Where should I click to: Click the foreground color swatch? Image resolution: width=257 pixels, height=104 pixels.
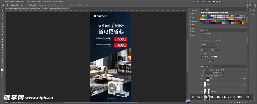coord(2,70)
